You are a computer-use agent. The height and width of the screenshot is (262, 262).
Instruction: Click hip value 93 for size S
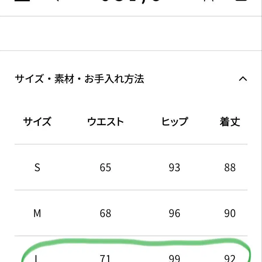coord(174,168)
